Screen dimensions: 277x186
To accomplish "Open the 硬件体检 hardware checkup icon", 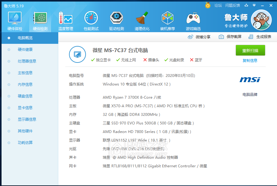I will (x=15, y=19).
